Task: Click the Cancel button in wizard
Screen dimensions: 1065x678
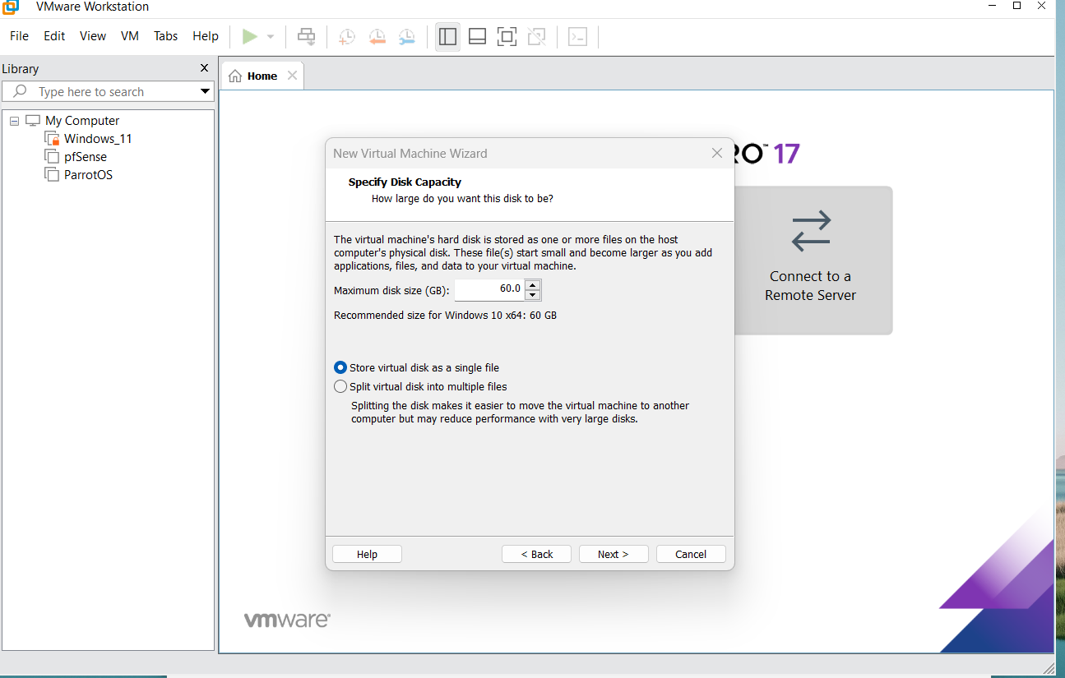Action: pos(691,554)
